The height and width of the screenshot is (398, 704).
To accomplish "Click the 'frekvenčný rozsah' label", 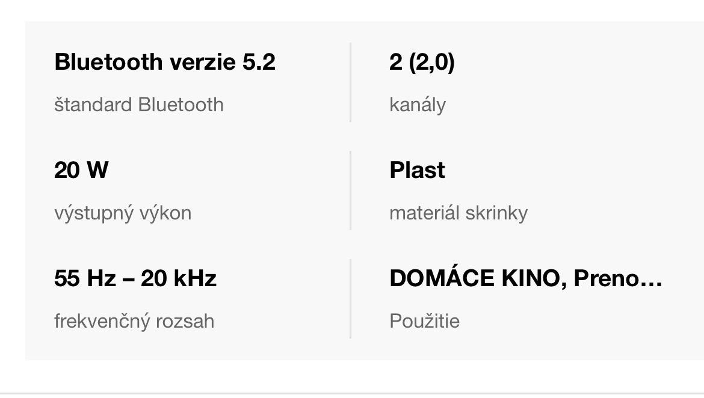I will tap(134, 321).
